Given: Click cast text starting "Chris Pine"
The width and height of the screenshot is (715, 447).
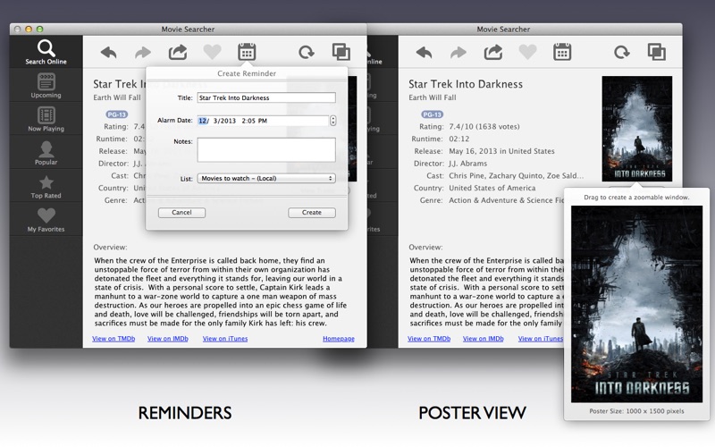Looking at the screenshot, I should (x=517, y=176).
